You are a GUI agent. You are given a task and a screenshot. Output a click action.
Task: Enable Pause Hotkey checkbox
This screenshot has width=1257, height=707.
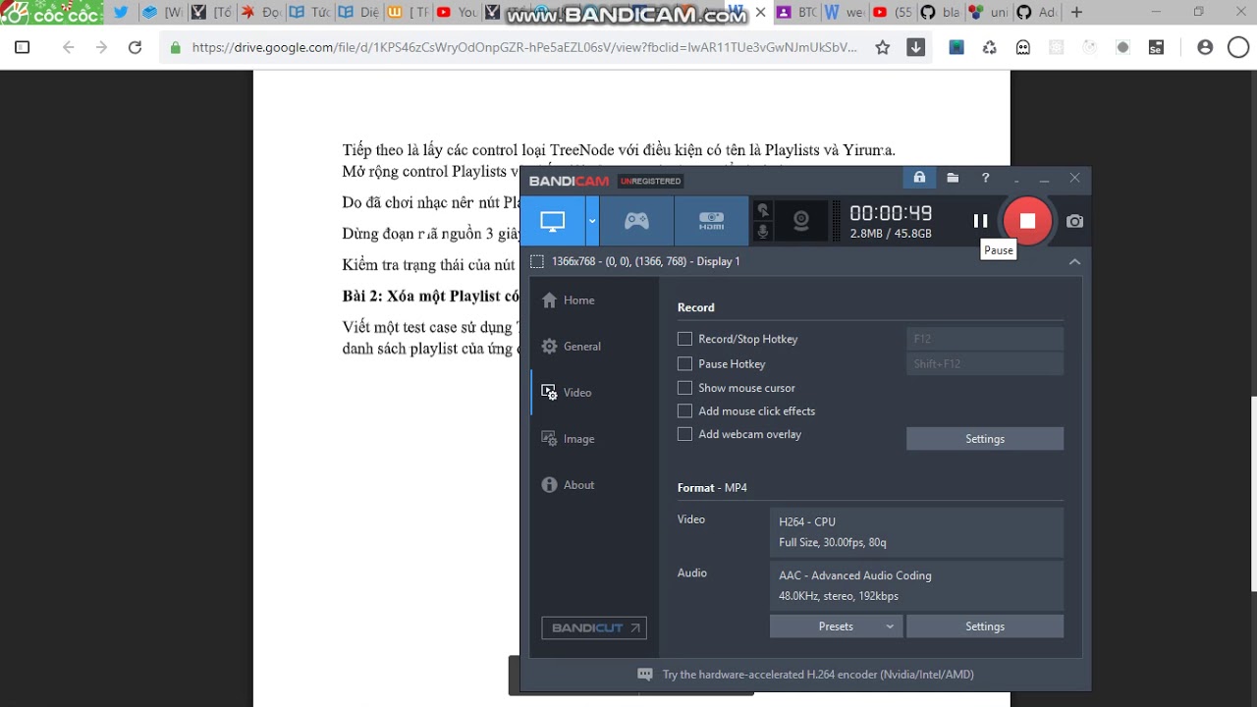tap(685, 363)
